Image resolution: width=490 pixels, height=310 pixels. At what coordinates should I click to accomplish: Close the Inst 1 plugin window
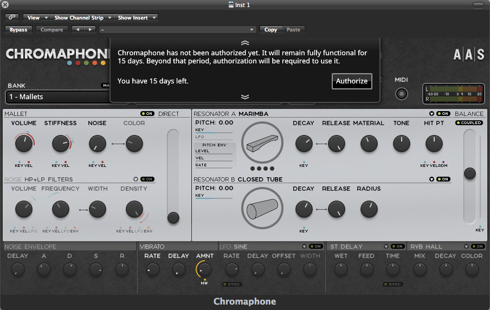(5, 5)
